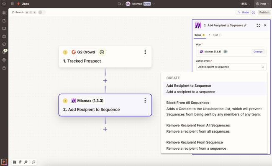Click the CREATE section heading
The height and width of the screenshot is (166, 272).
(173, 78)
